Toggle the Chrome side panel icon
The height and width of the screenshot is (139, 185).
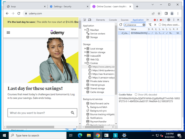166,13
